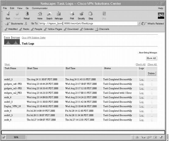Image resolution: width=169 pixels, height=141 pixels.
Task: Select the 'Task Name' column header
Action: click(10, 68)
